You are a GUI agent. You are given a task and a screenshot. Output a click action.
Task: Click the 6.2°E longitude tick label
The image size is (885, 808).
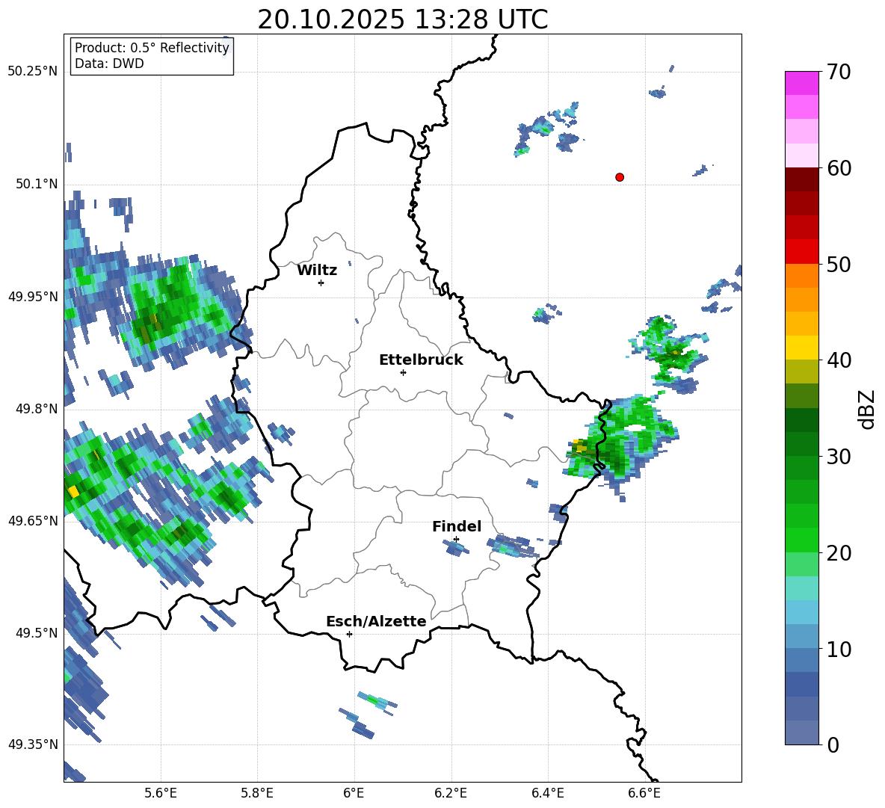(x=451, y=793)
